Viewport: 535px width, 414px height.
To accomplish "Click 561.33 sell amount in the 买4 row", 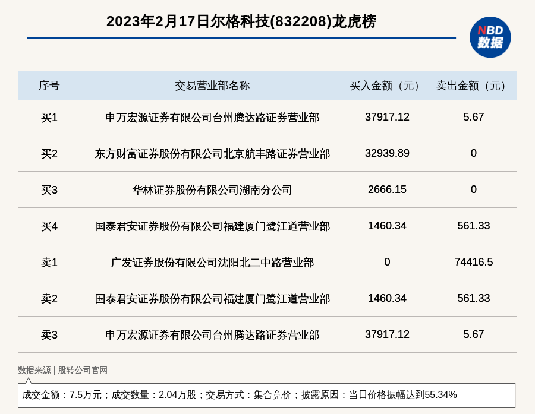I will point(474,226).
